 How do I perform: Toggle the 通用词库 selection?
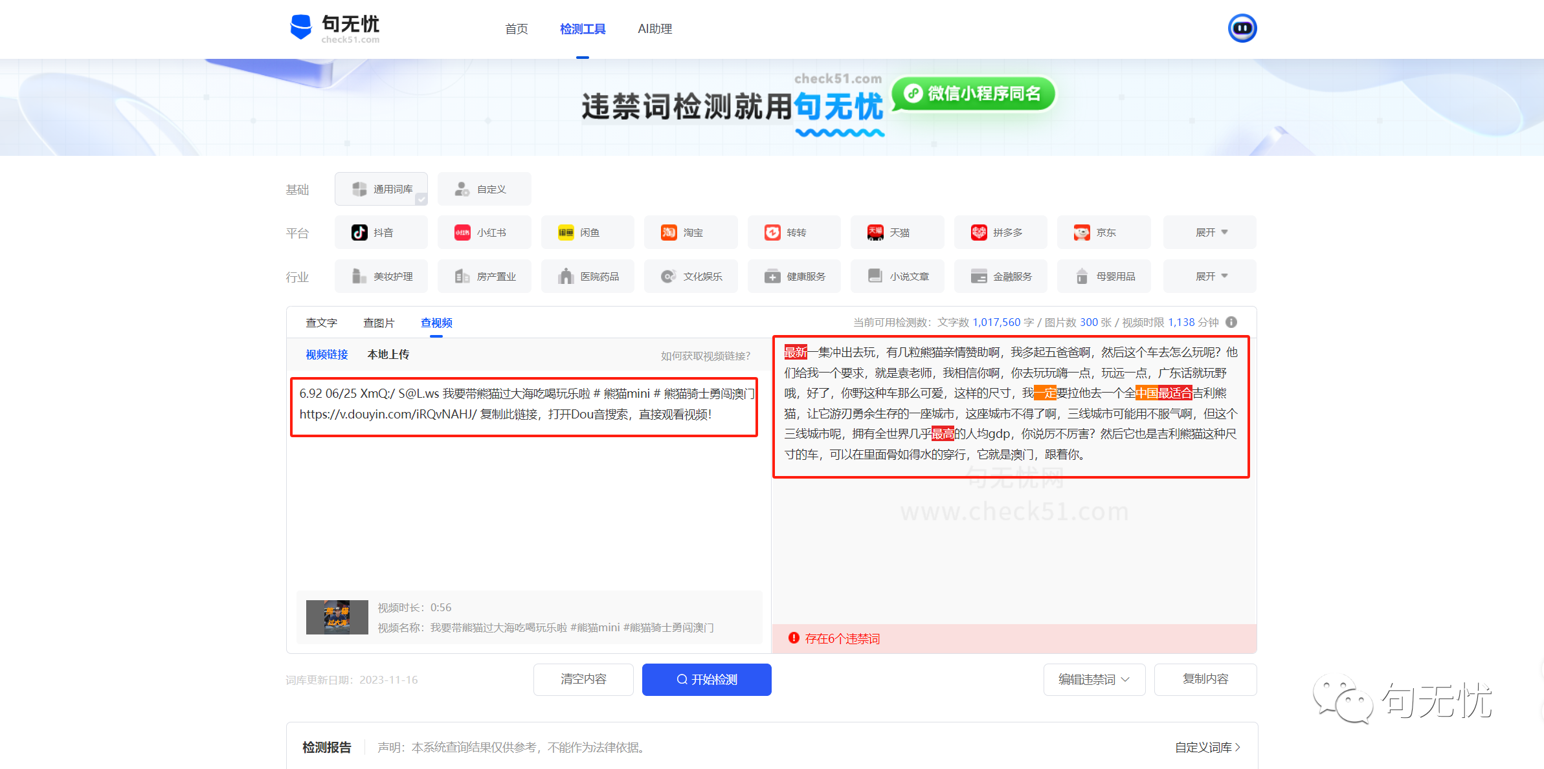(381, 189)
